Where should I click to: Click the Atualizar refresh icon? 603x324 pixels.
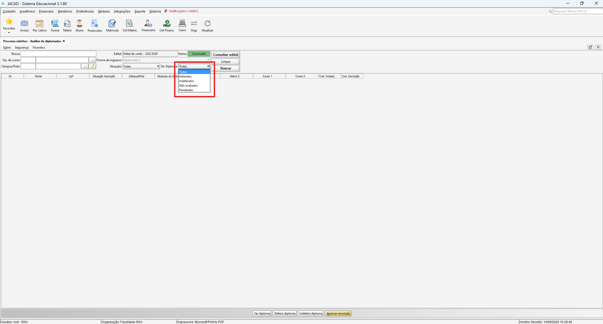pyautogui.click(x=208, y=24)
